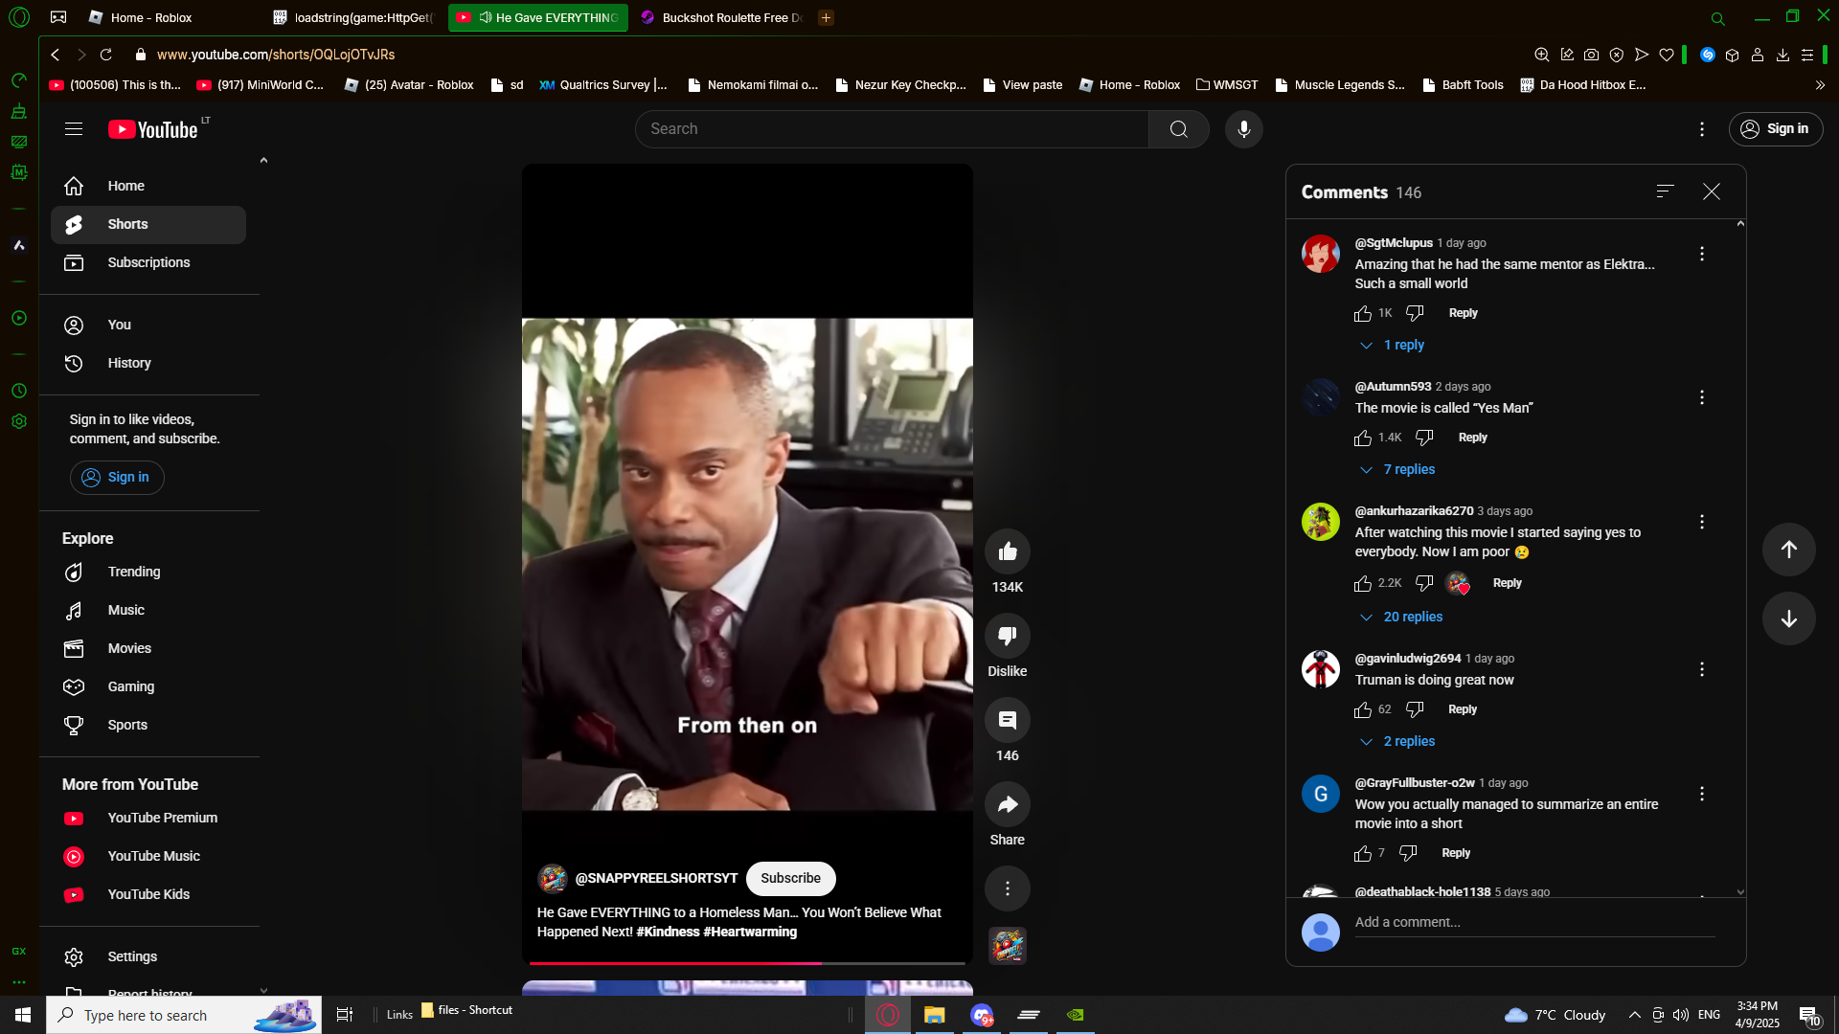
Task: Open the Windows Start menu
Action: point(23,1015)
